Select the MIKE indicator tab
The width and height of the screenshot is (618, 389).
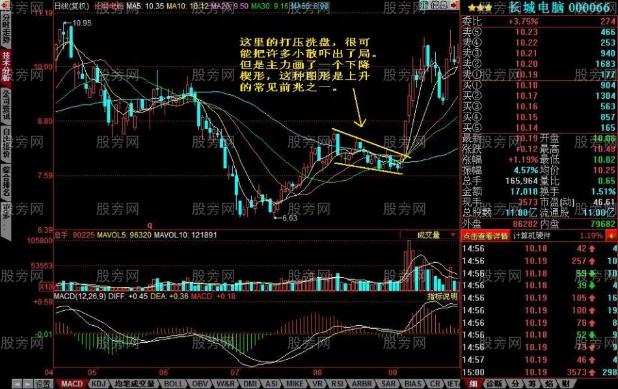(295, 384)
